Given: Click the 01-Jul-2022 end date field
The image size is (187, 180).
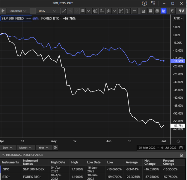Looking at the screenshot, I should tap(169, 148).
